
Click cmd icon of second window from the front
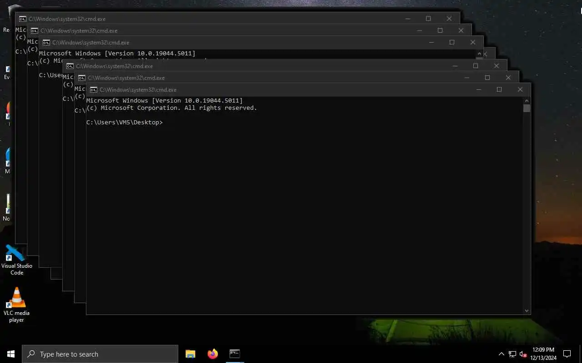(82, 78)
